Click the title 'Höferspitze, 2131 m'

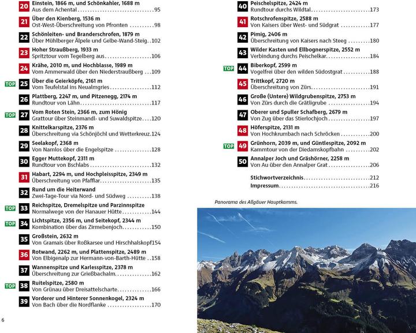coord(275,128)
